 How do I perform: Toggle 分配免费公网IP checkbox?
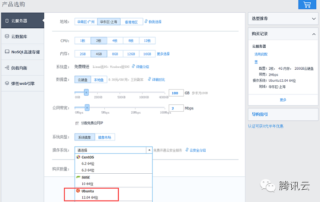(x=77, y=123)
